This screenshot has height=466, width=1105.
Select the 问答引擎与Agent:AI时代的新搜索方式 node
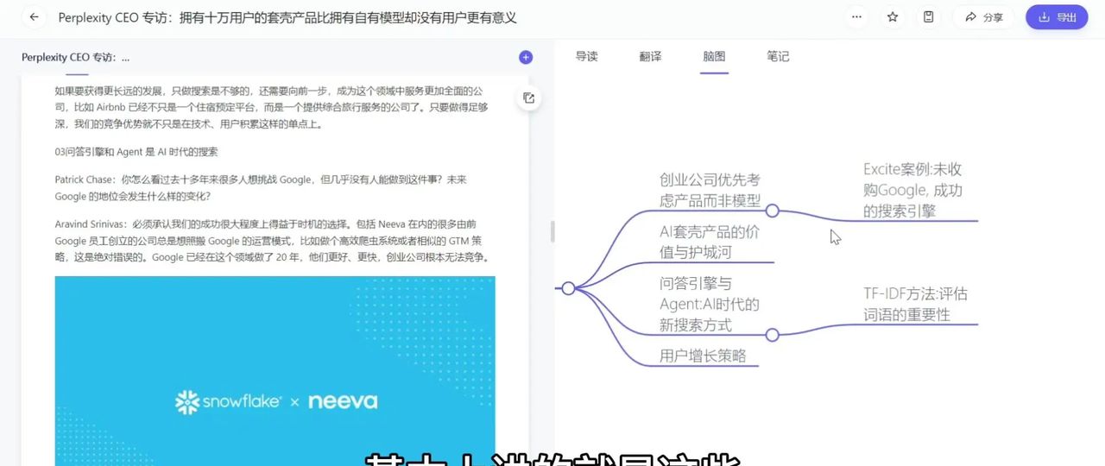(x=710, y=304)
